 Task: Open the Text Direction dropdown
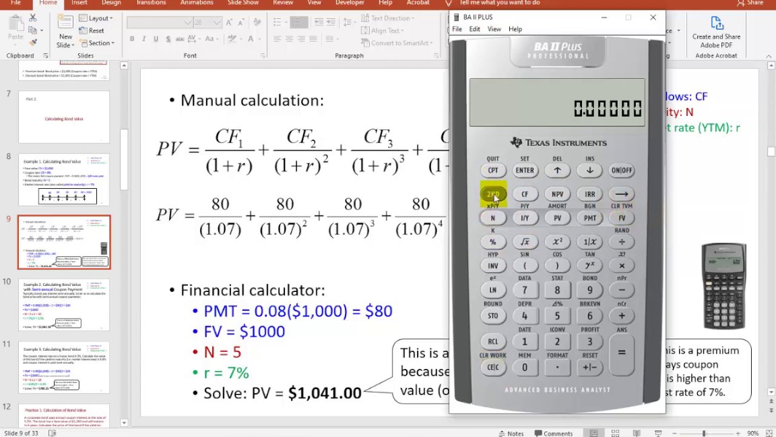388,18
